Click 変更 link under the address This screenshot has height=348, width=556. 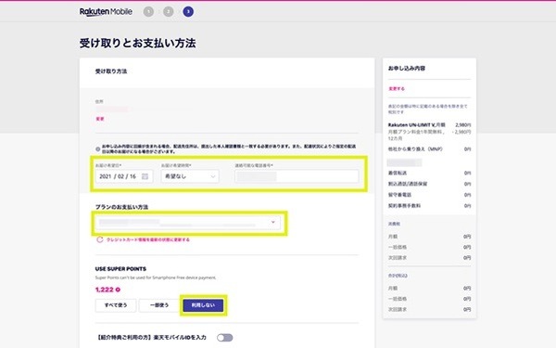pos(100,119)
